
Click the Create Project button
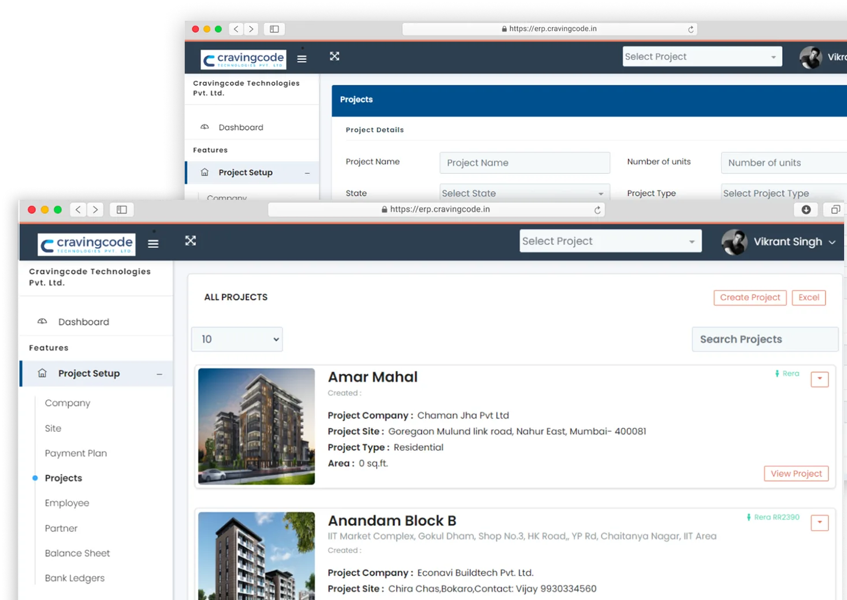click(x=750, y=297)
